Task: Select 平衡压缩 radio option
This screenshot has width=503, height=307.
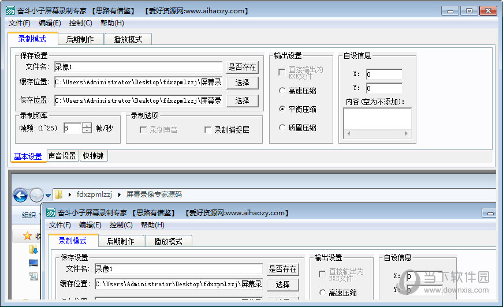Action: [x=282, y=109]
